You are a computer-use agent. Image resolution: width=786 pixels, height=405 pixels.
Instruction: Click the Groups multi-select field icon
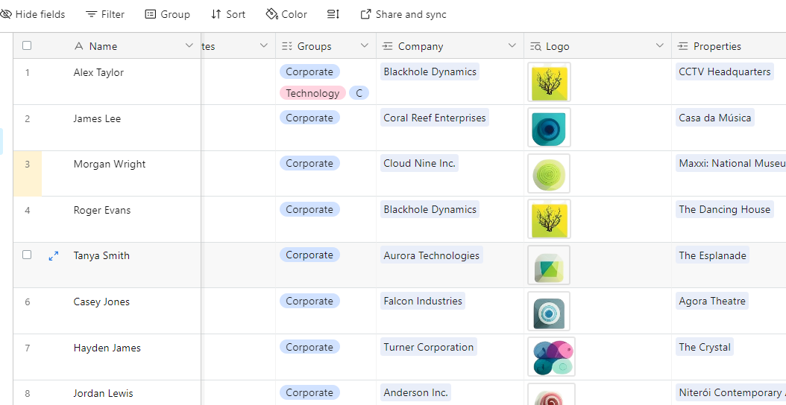[x=286, y=46]
